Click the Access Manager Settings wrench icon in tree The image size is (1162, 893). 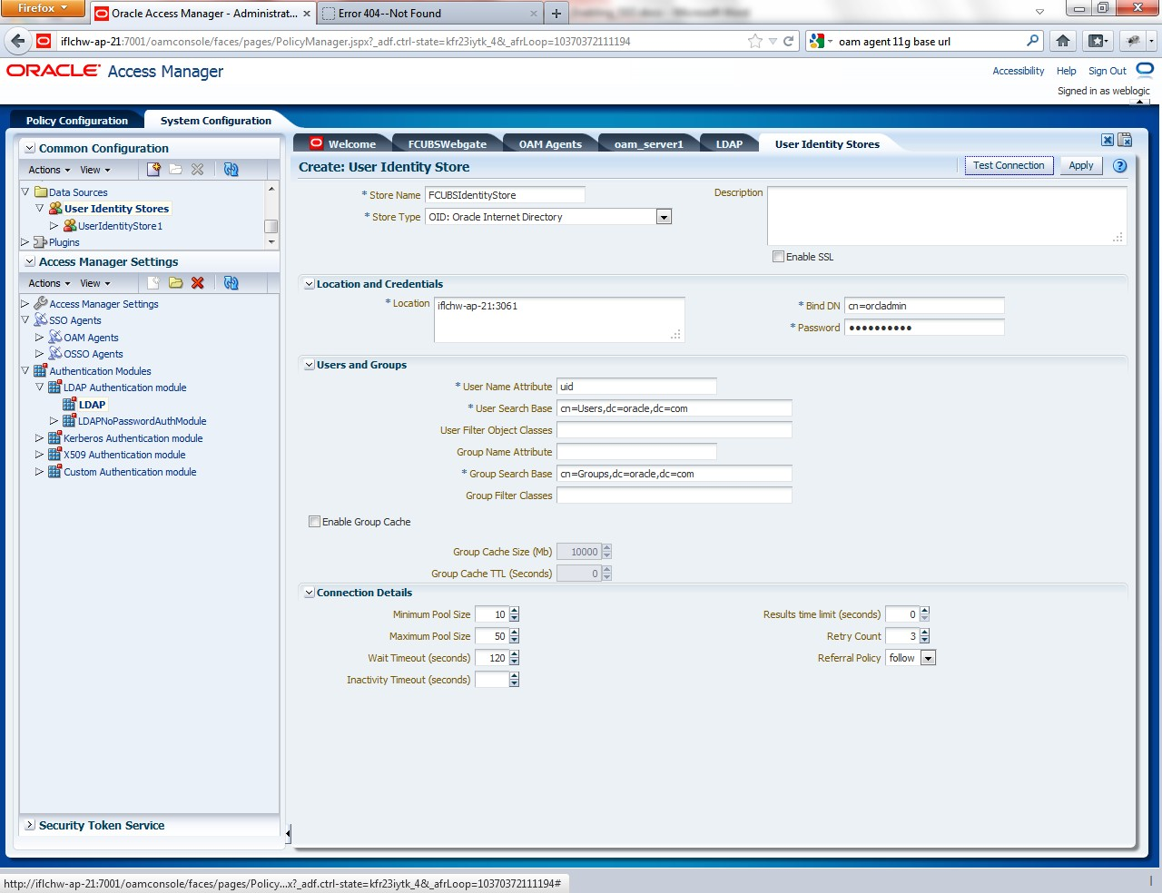coord(41,304)
